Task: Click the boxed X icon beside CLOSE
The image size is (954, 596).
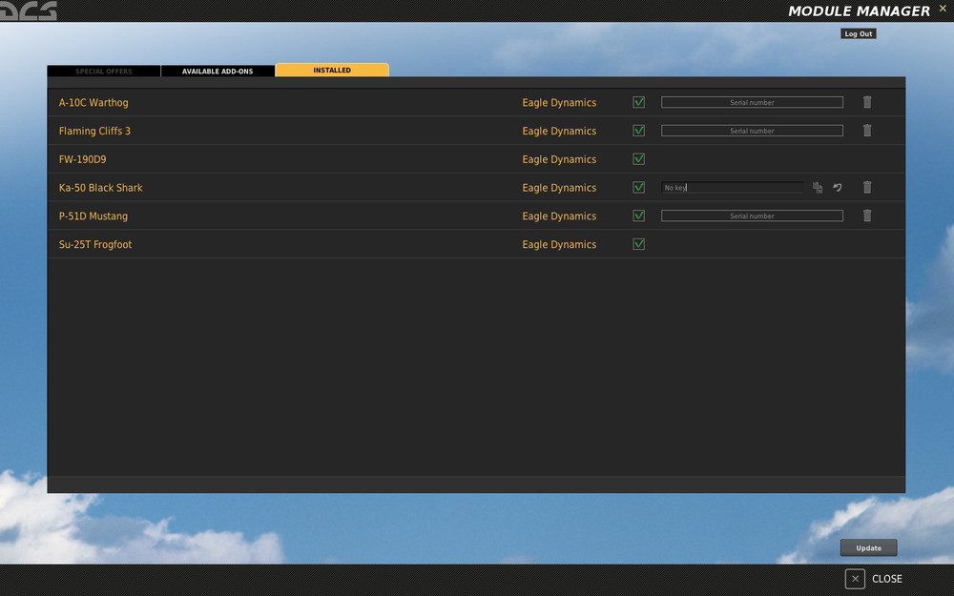Action: tap(855, 579)
